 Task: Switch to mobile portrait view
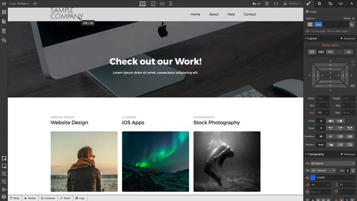tap(171, 4)
